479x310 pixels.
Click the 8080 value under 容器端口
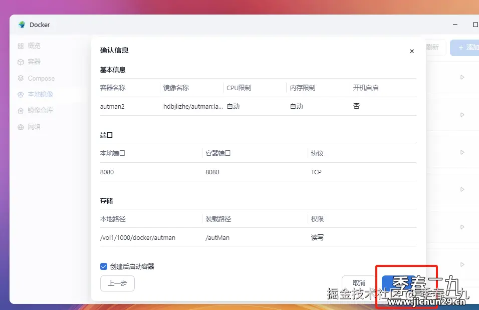coord(212,172)
